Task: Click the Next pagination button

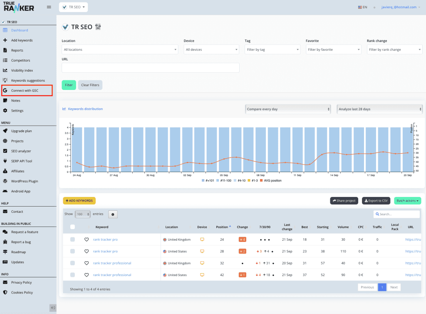Action: 394,287
